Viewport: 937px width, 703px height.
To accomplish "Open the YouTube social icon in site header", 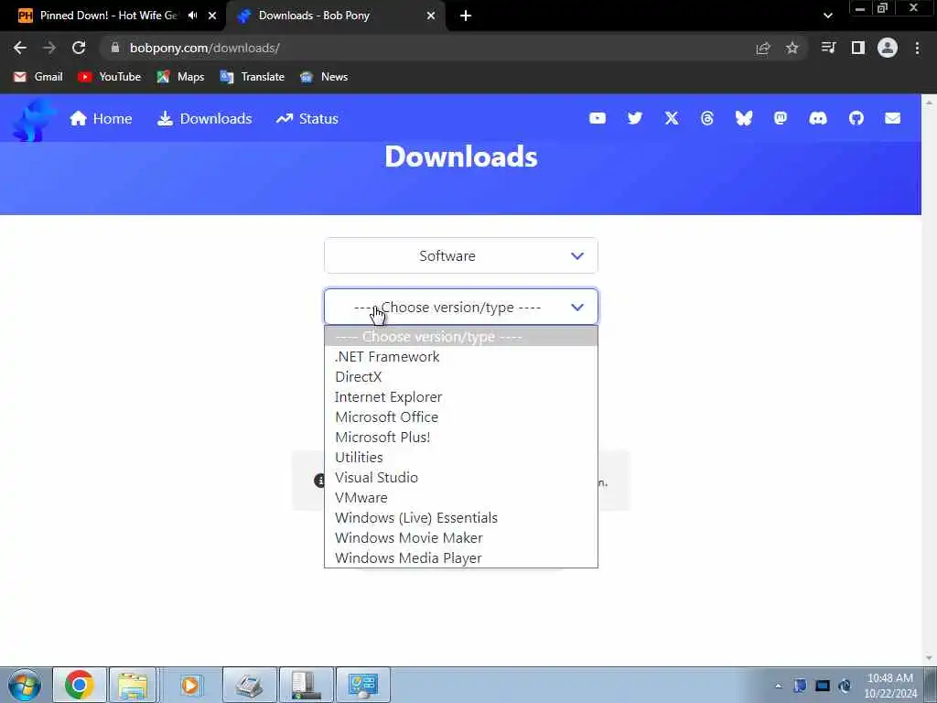I will point(597,118).
